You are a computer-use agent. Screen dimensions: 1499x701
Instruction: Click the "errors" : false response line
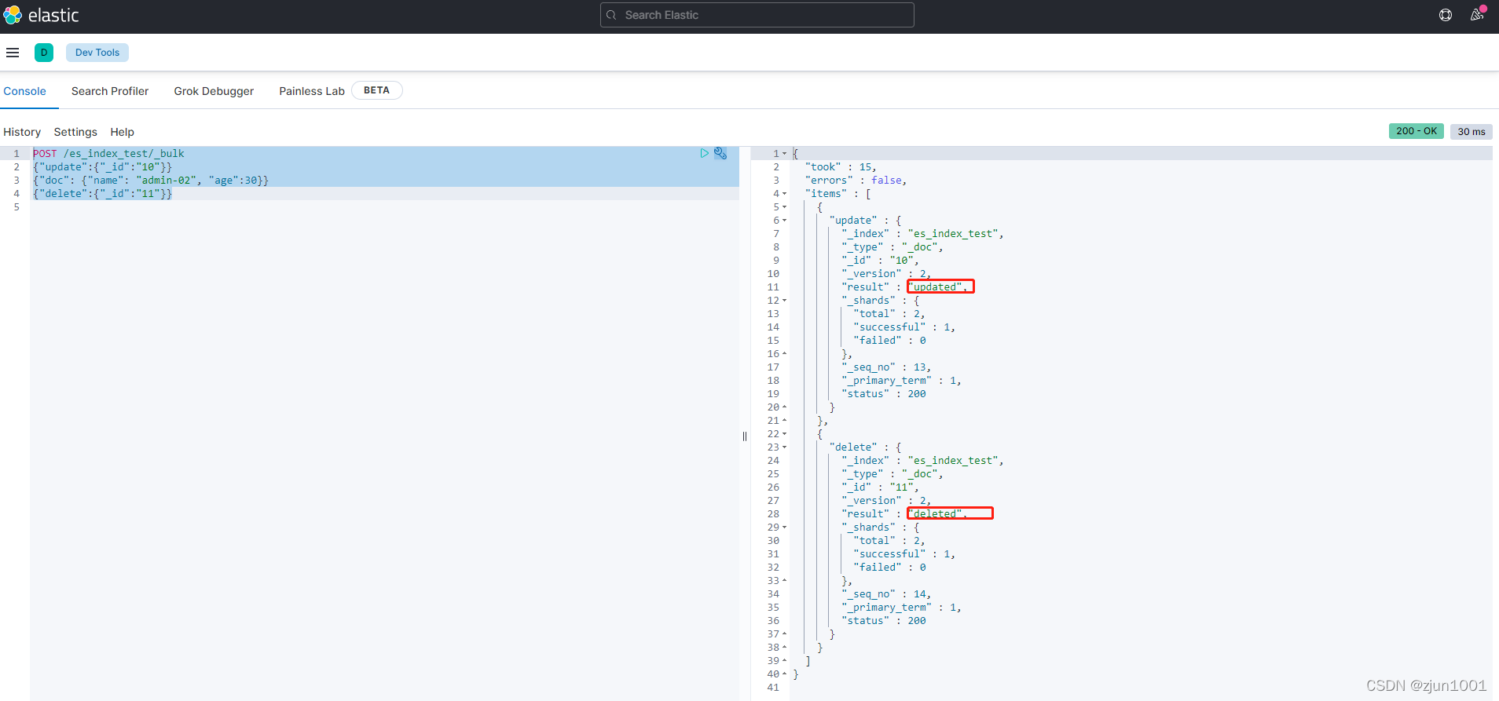click(856, 181)
